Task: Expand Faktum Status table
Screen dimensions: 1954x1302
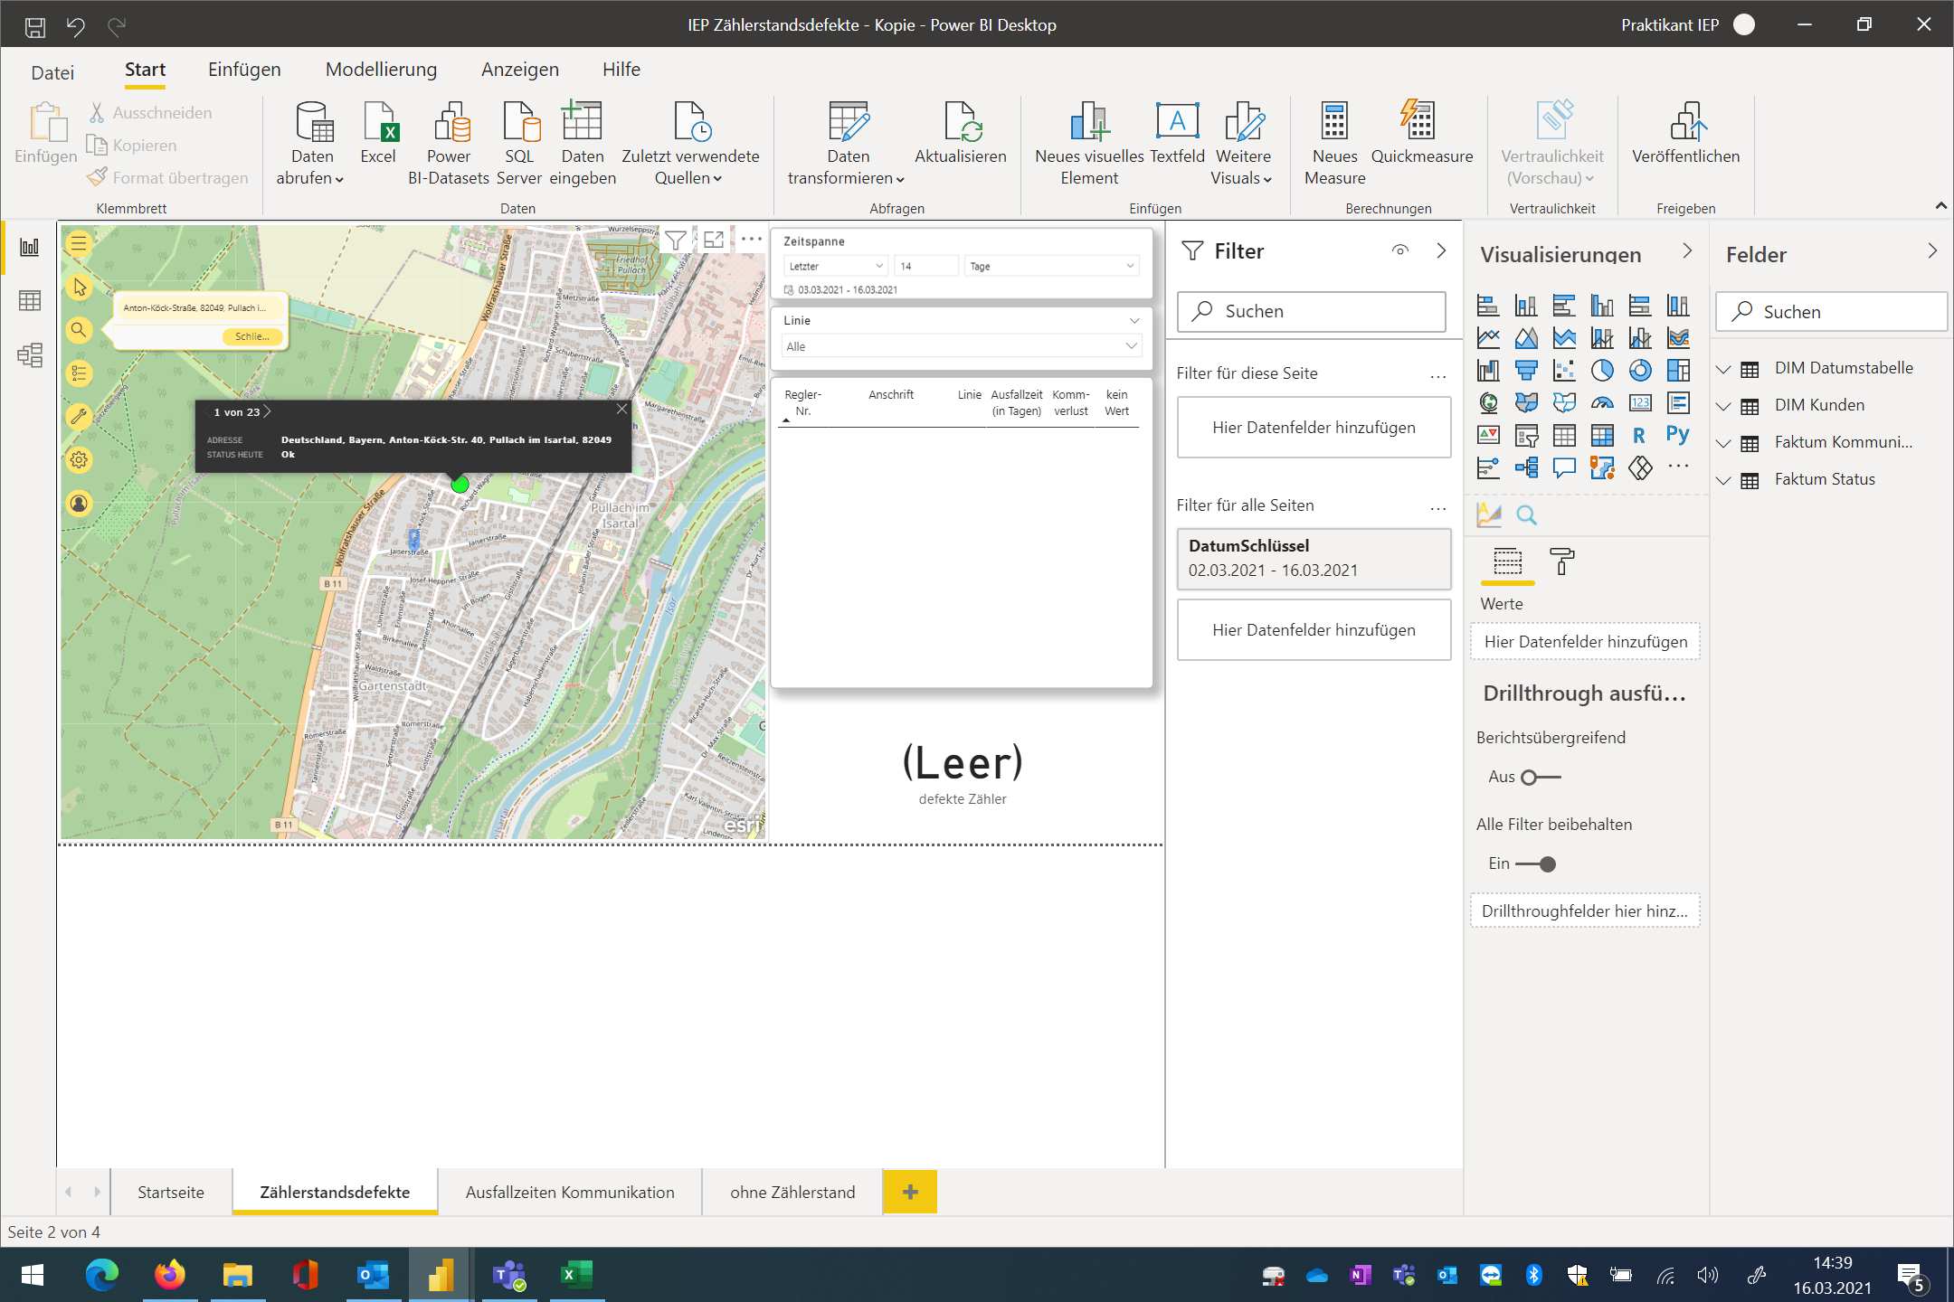Action: coord(1724,480)
